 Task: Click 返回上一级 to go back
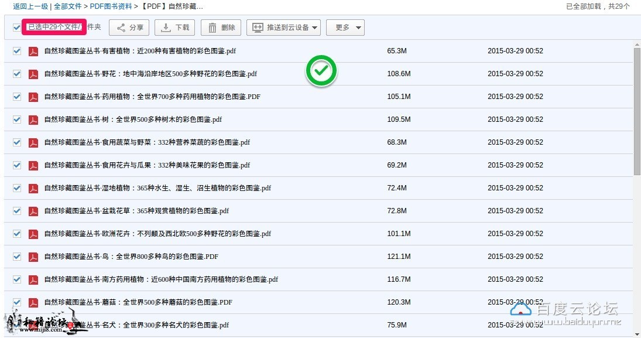[30, 6]
